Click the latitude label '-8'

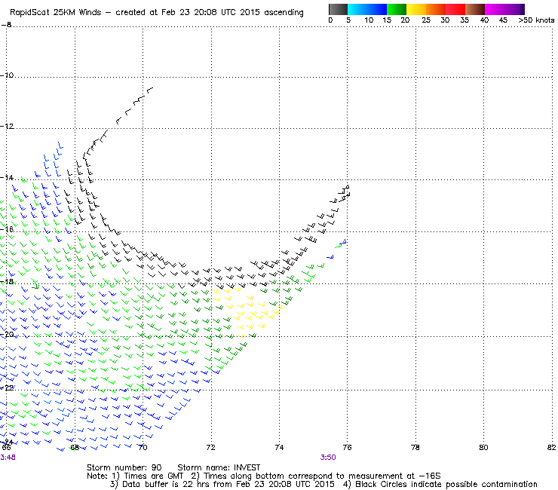point(6,25)
